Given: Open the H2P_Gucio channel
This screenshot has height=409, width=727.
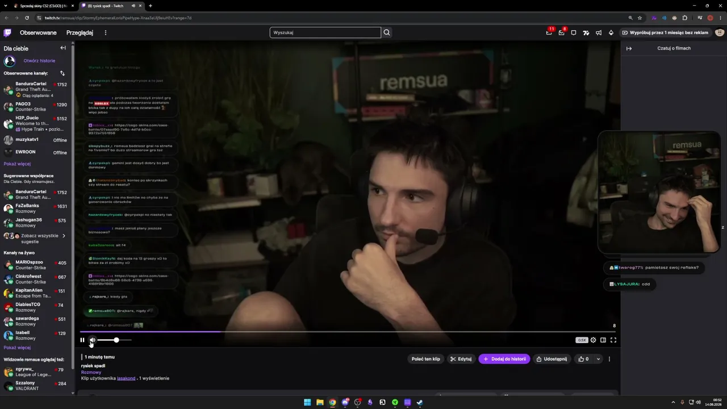Looking at the screenshot, I should [x=36, y=123].
